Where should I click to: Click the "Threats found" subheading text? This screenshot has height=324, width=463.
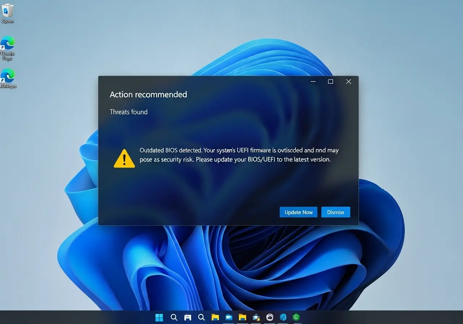(x=128, y=112)
